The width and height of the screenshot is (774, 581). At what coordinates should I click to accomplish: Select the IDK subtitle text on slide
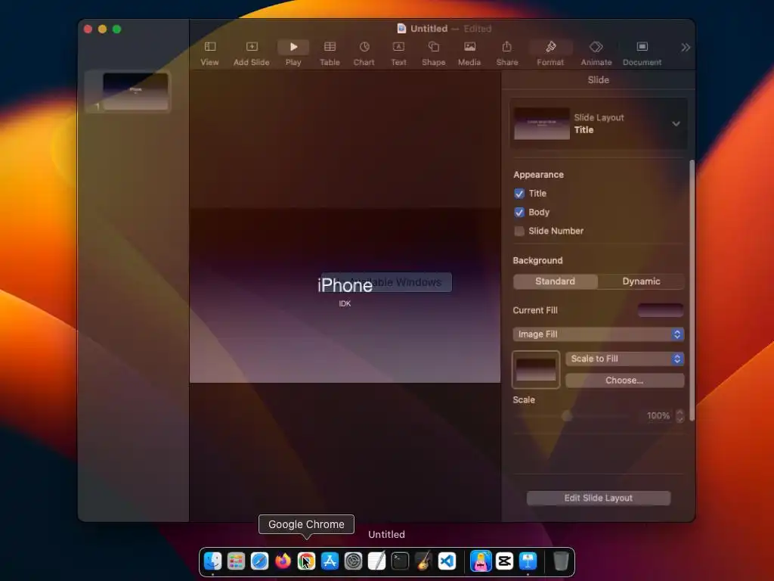(345, 304)
